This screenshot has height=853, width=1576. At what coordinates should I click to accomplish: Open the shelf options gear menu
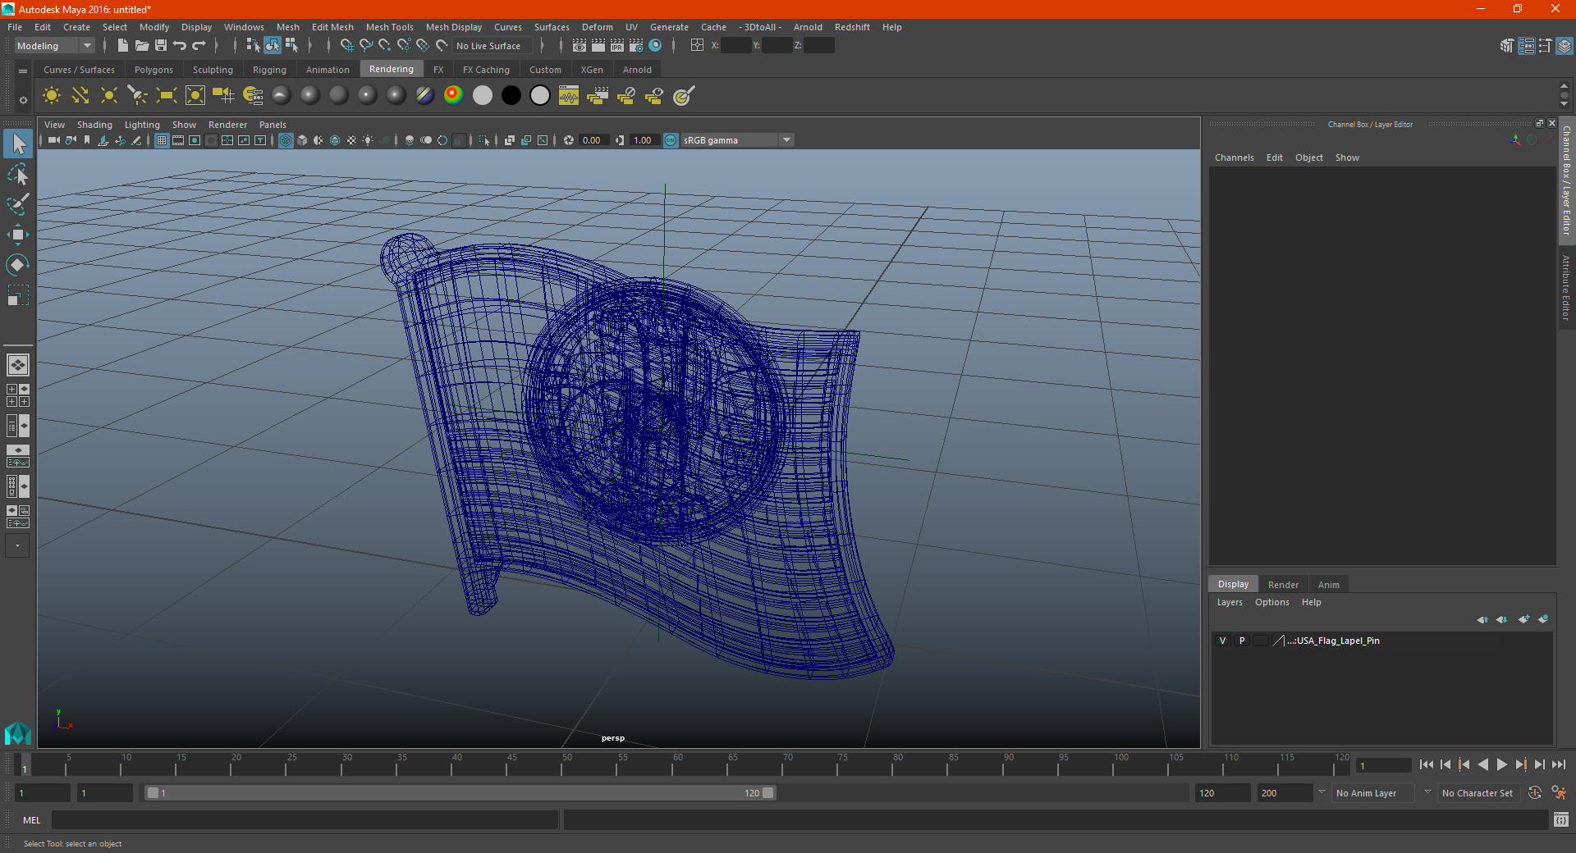point(23,100)
